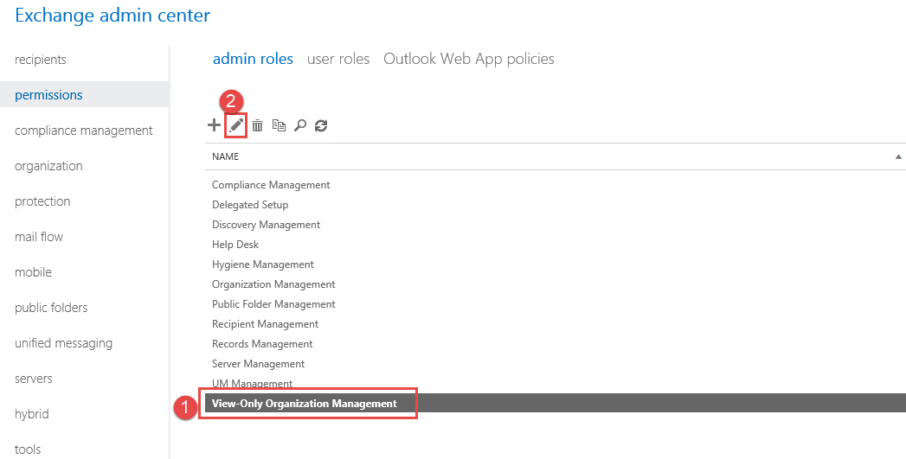Edit role group using the pencil icon
Viewport: 906px width, 459px height.
[235, 124]
